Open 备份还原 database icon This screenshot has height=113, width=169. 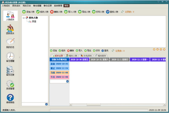click(x=10, y=71)
